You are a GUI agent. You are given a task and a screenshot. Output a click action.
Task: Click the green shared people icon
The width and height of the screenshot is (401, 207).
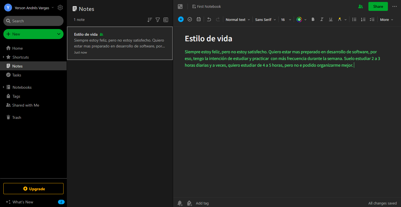[x=361, y=6]
